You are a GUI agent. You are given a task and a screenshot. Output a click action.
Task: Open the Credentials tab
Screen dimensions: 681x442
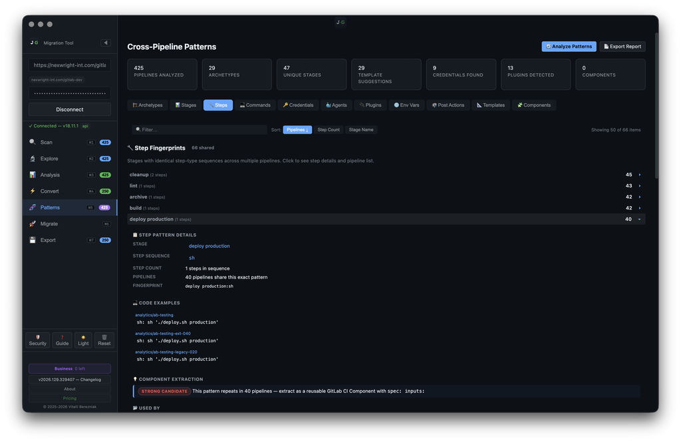298,105
